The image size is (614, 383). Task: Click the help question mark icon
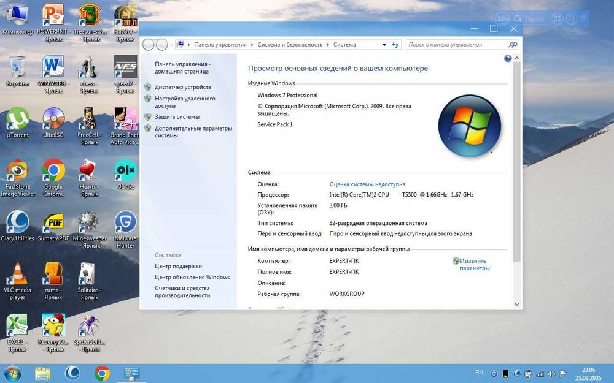pos(508,59)
